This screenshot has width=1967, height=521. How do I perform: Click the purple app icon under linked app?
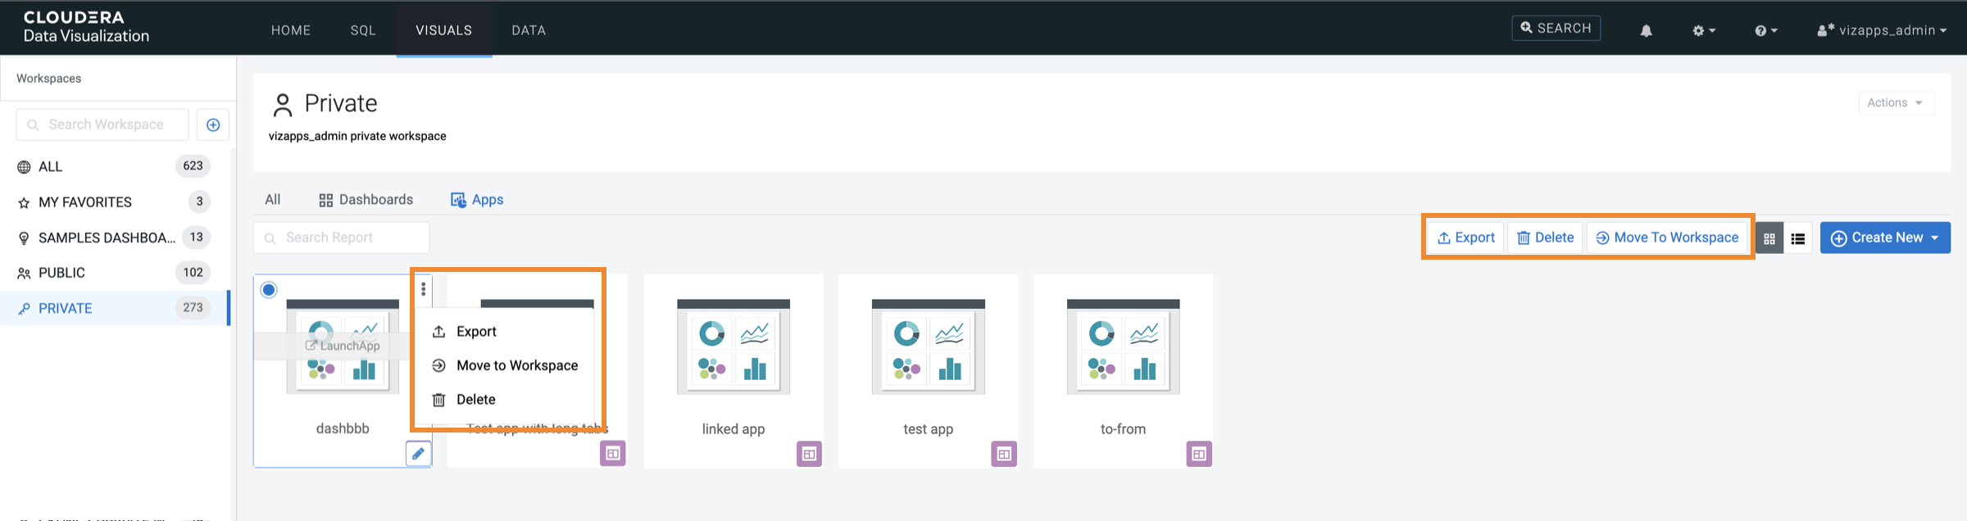(x=809, y=454)
